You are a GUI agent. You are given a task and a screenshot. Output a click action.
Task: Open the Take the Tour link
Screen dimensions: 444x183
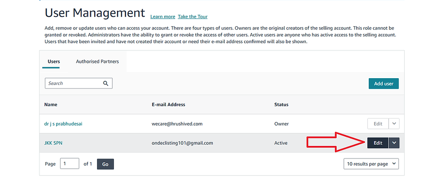click(193, 17)
